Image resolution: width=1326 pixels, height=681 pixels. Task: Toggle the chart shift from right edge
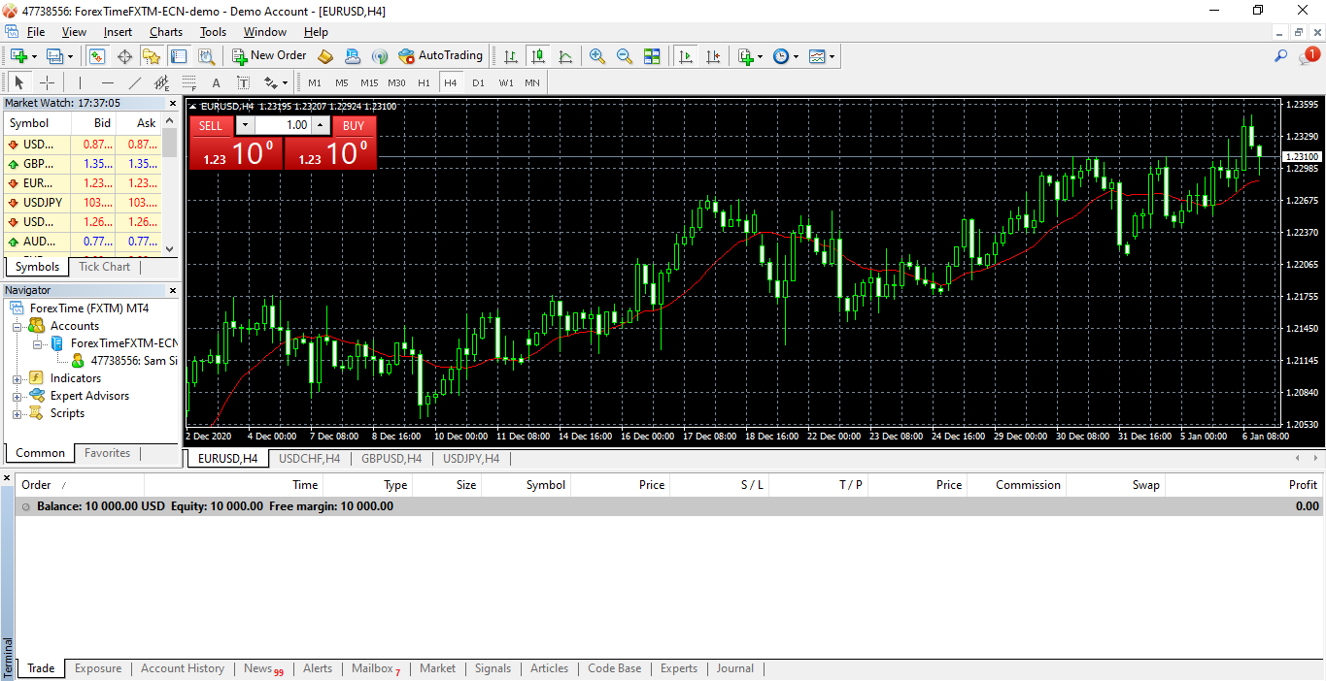[714, 55]
